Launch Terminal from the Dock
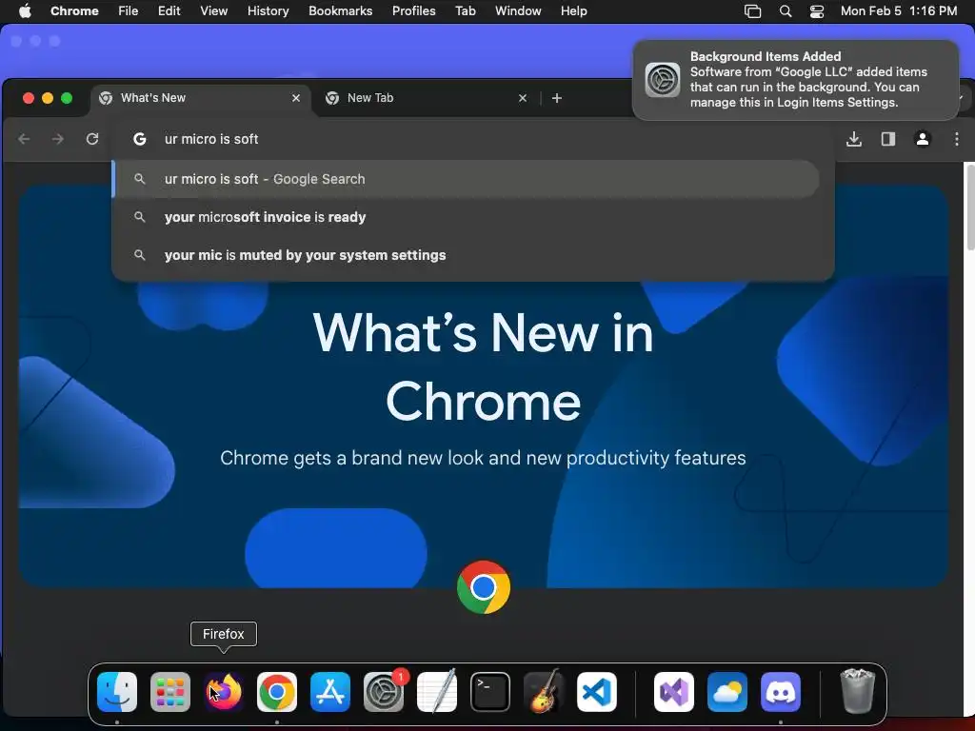 490,692
